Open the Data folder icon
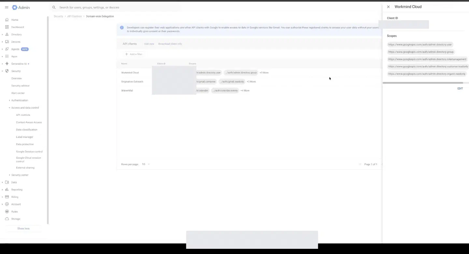This screenshot has height=254, width=469. pyautogui.click(x=7, y=182)
